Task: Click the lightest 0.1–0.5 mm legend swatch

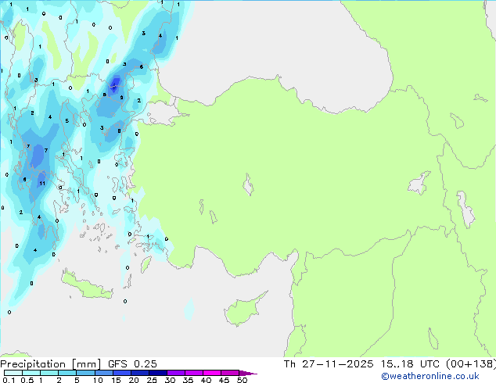Action: pos(13,373)
